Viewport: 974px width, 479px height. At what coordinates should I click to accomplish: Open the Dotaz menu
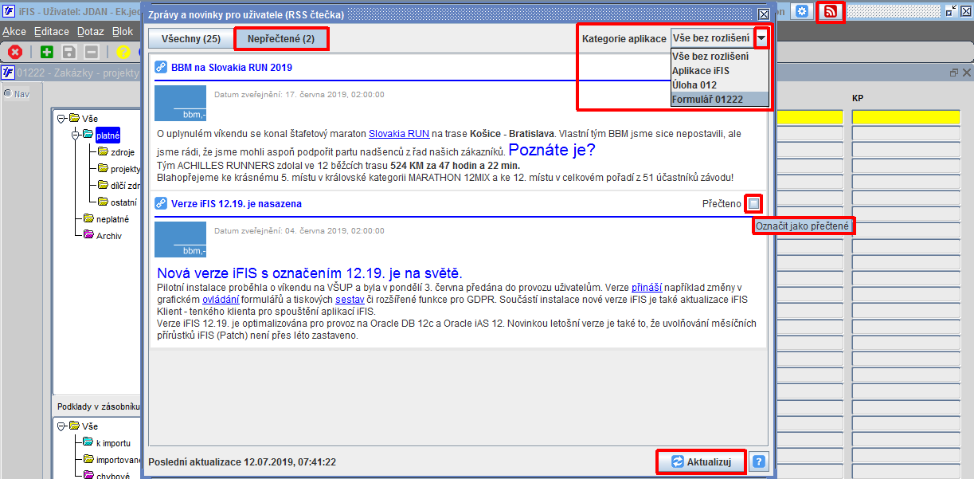(90, 32)
